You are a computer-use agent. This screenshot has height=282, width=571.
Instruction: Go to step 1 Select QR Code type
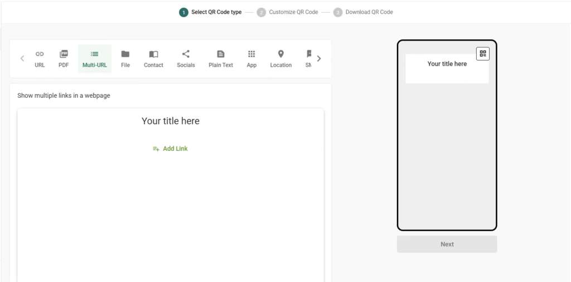(x=210, y=12)
